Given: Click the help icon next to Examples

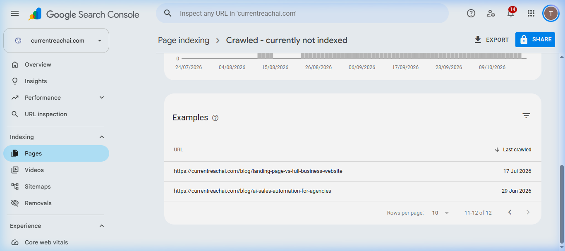Looking at the screenshot, I should (215, 118).
